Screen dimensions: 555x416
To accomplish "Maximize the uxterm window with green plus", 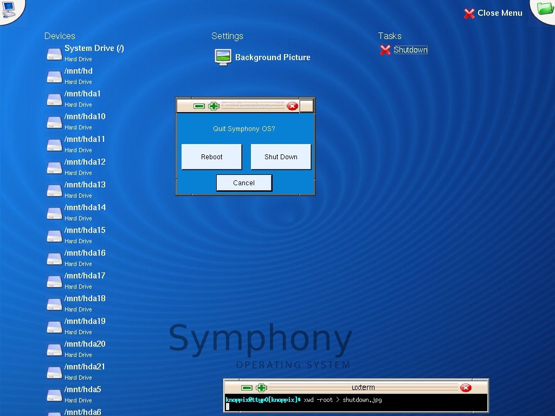I will point(261,388).
